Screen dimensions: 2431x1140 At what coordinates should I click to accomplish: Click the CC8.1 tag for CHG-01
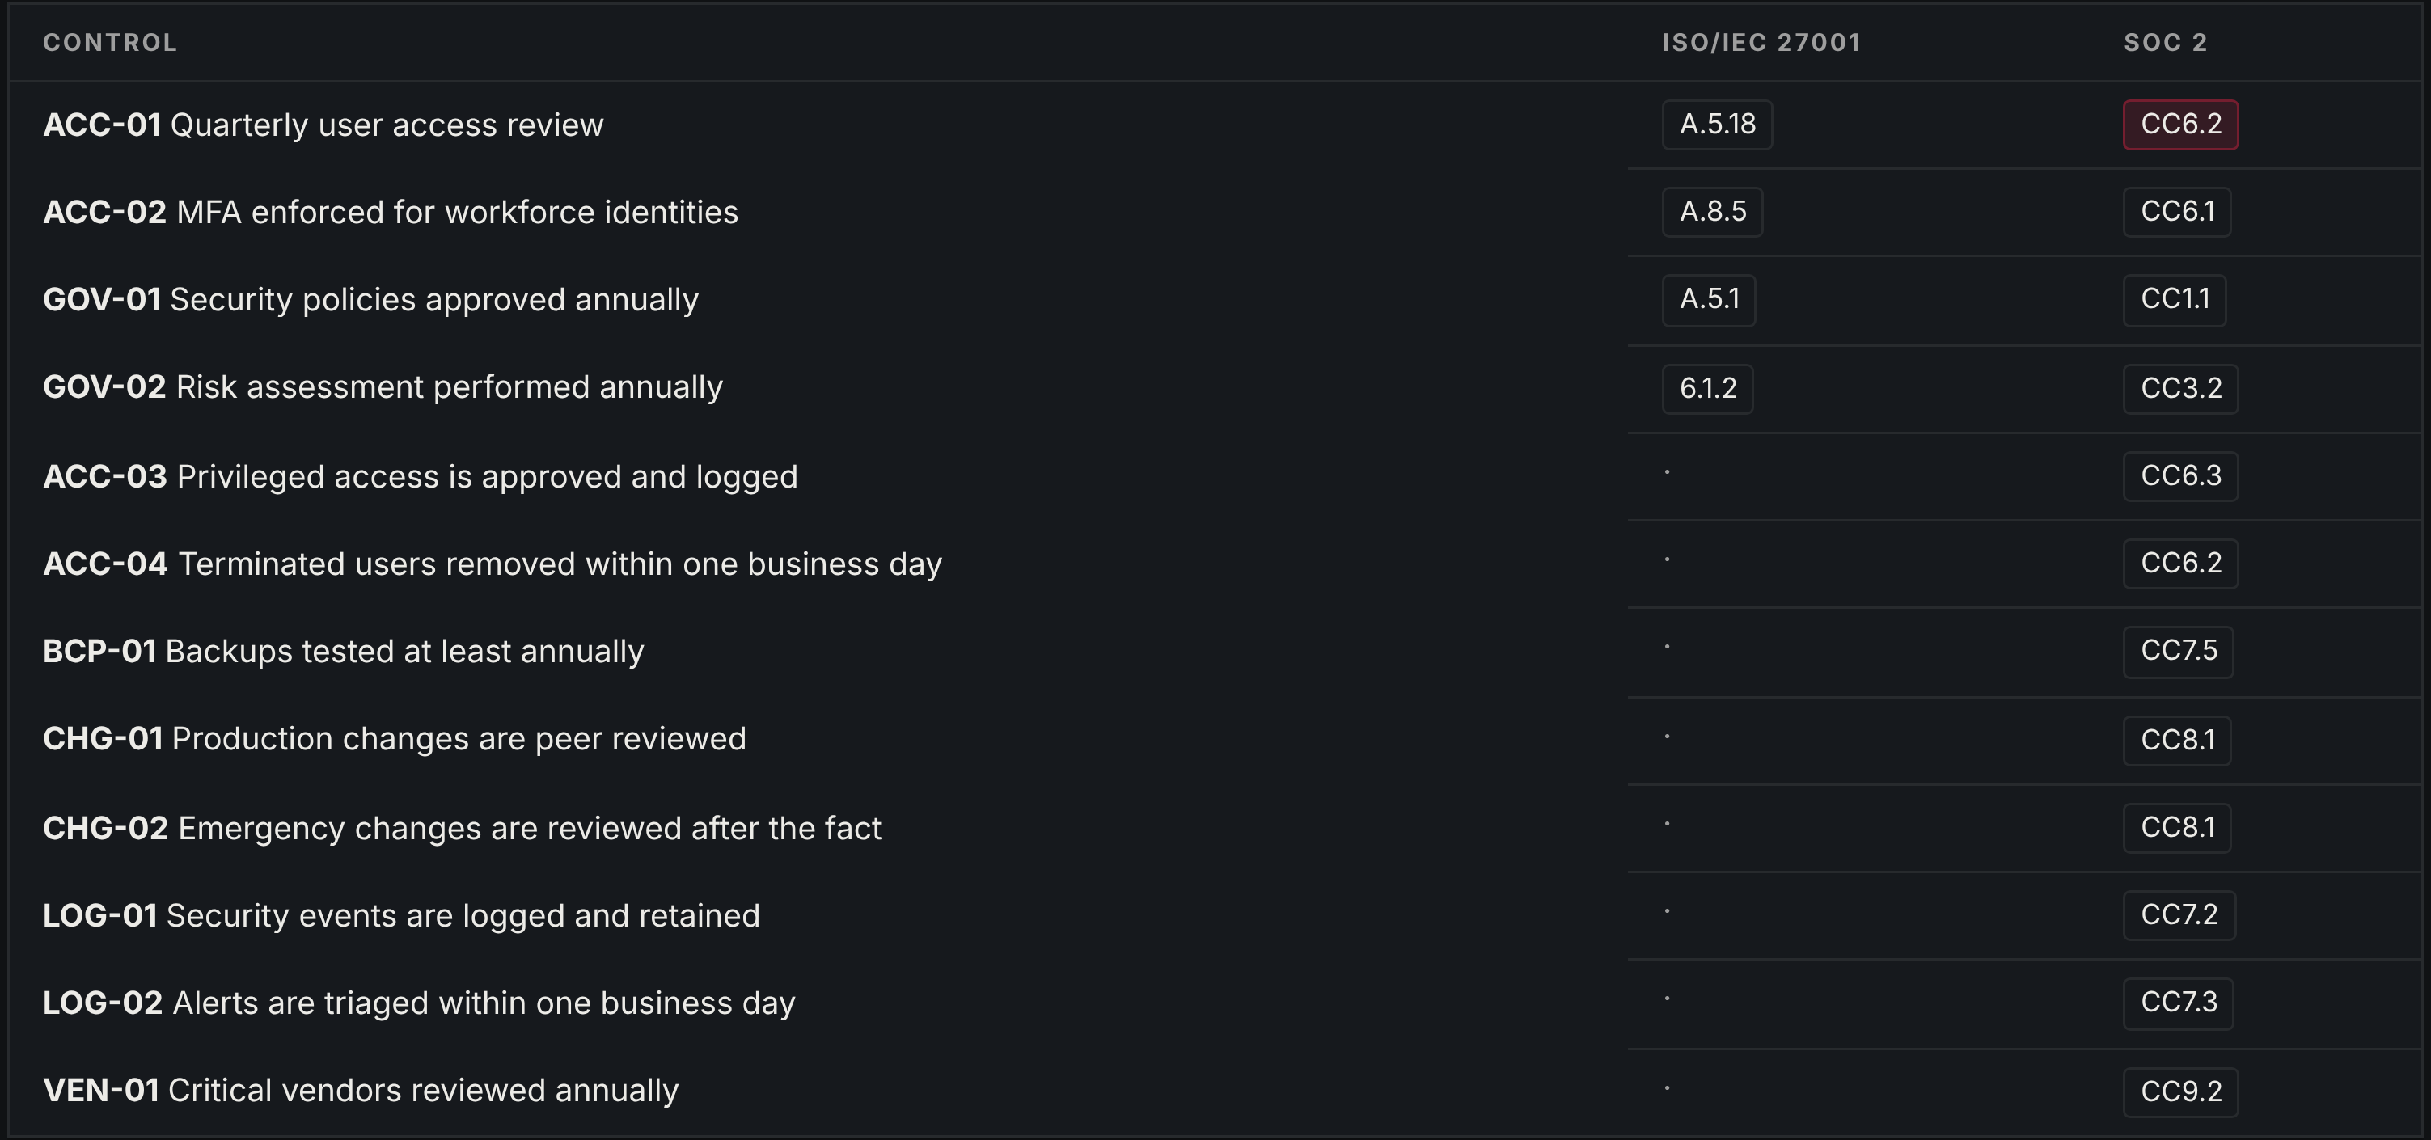[2177, 740]
